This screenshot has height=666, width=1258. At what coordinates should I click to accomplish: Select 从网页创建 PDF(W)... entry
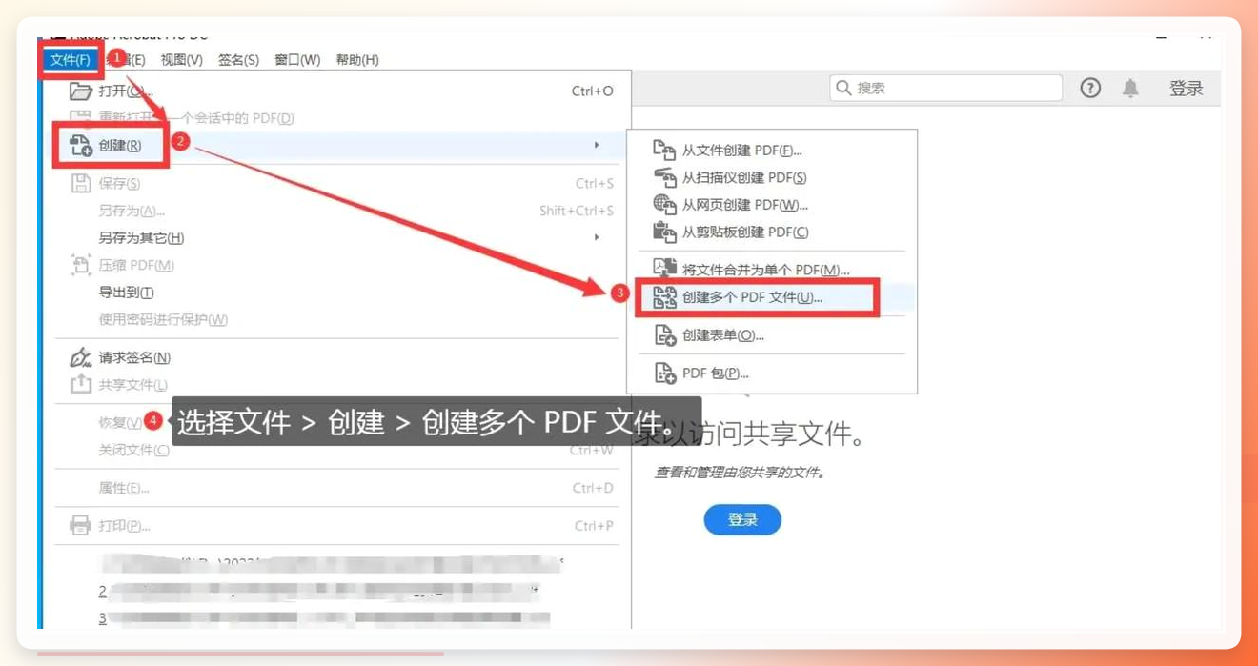click(x=745, y=205)
